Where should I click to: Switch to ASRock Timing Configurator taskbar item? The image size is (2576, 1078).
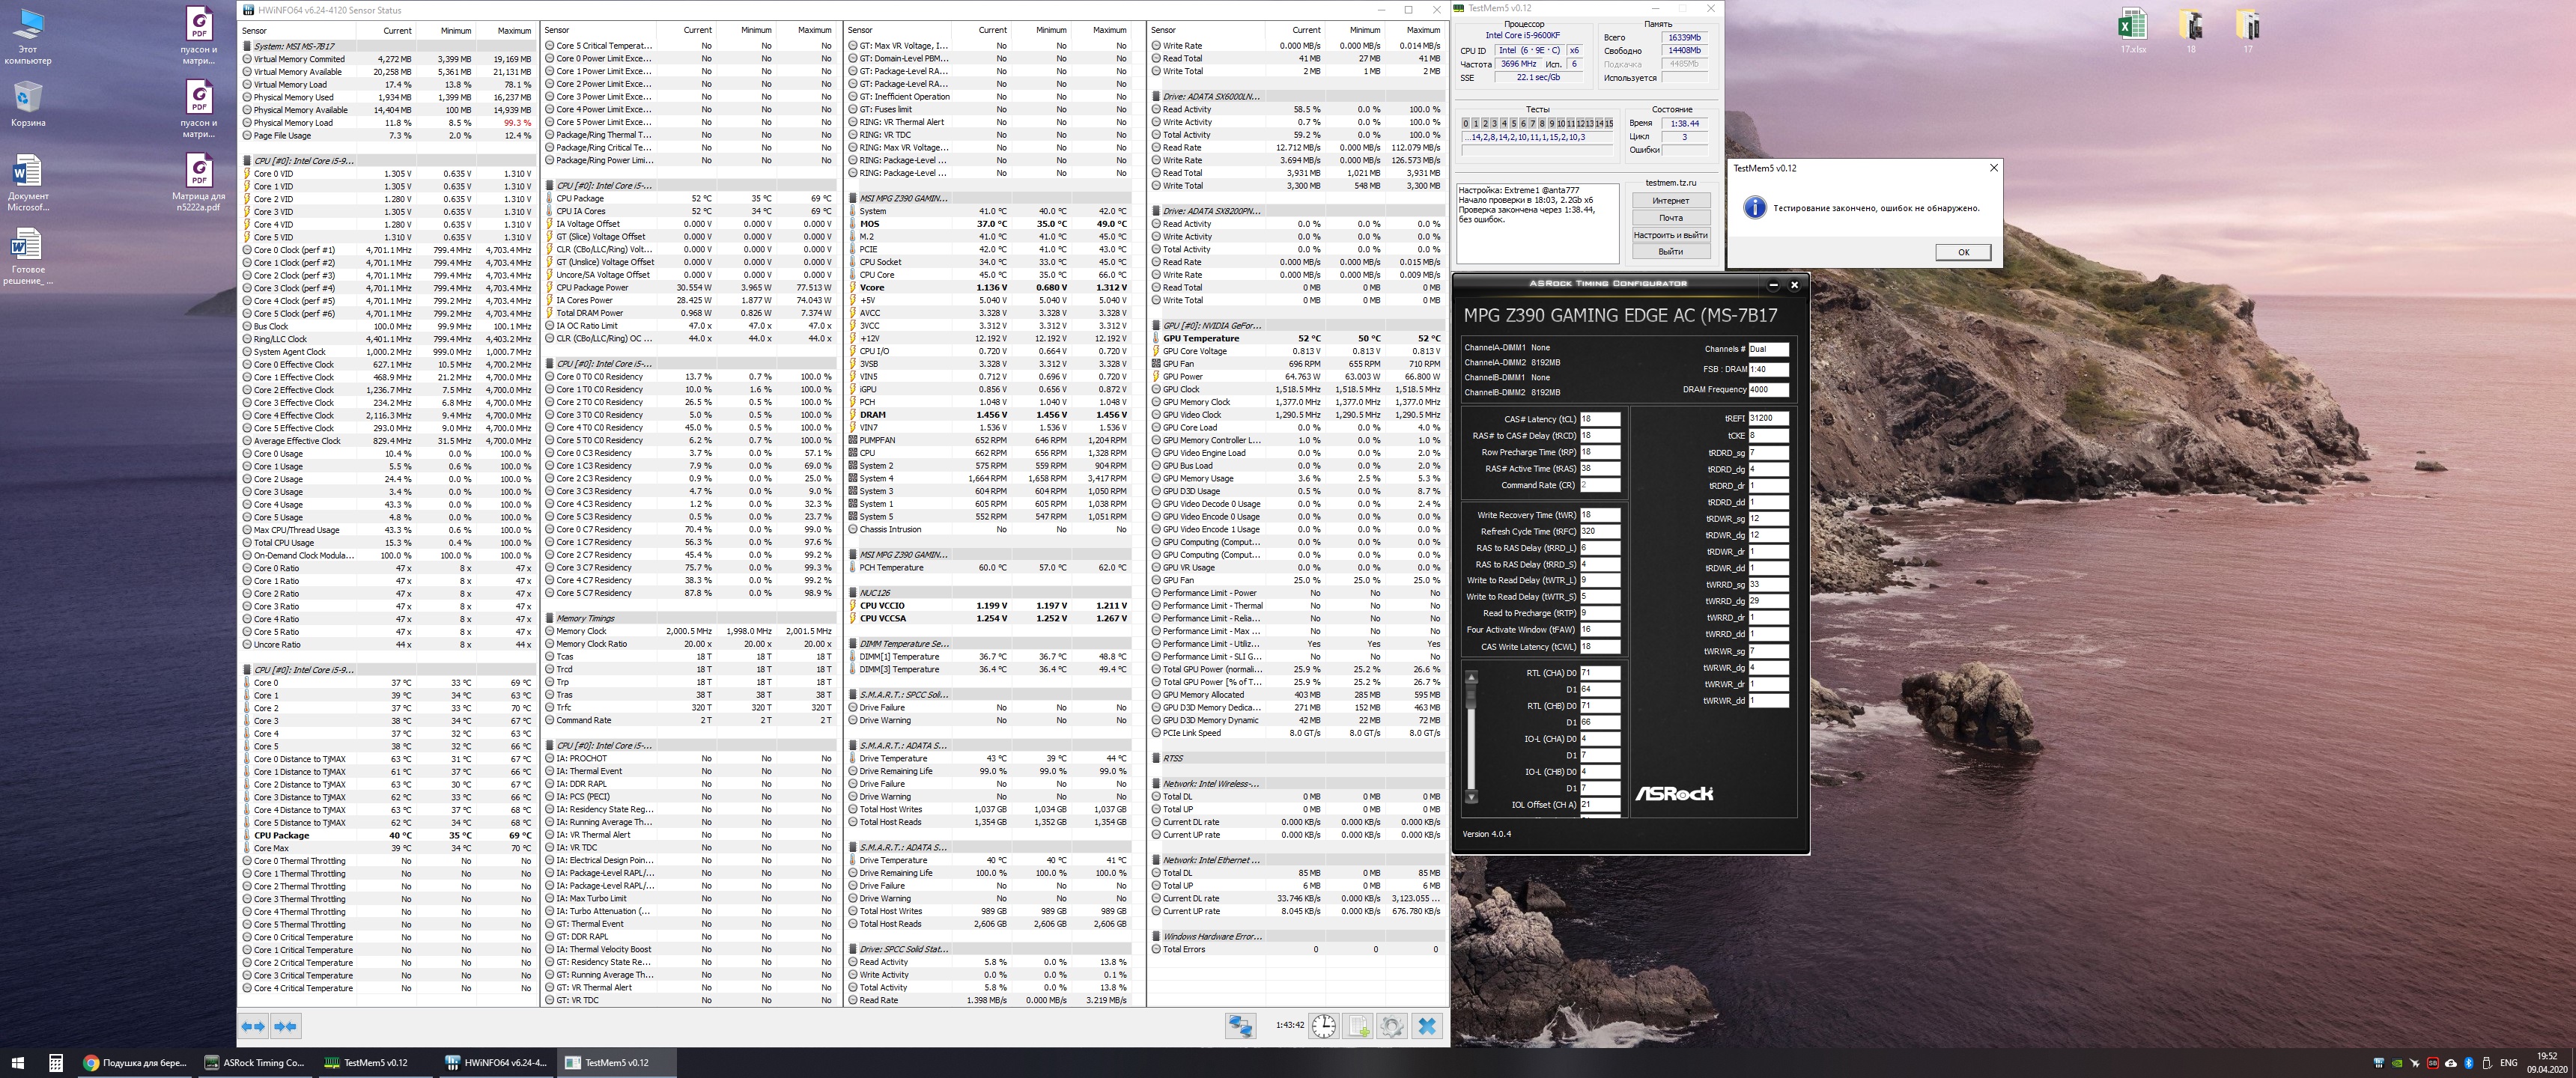[x=255, y=1062]
